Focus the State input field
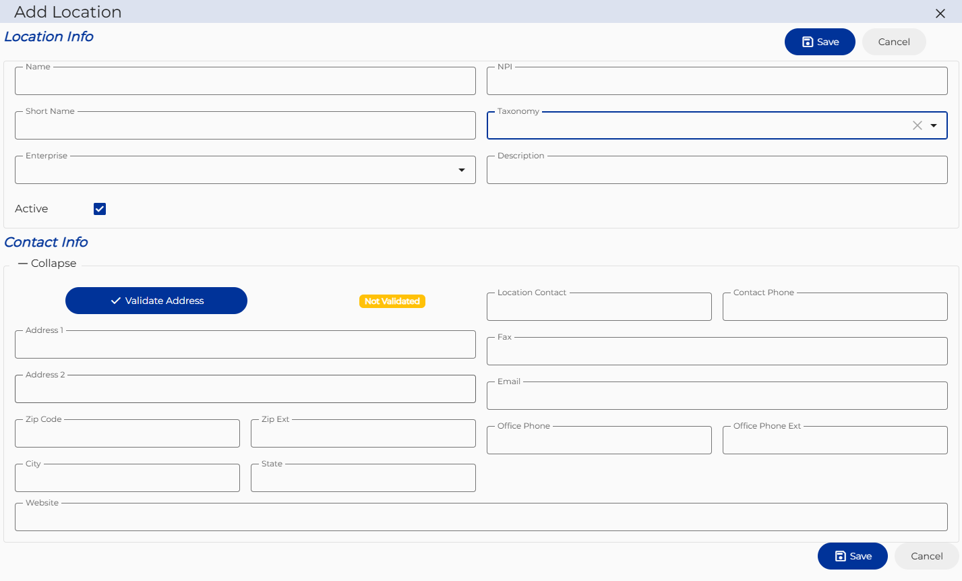 tap(363, 478)
